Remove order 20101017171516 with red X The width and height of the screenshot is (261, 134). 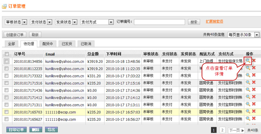pyautogui.click(x=254, y=82)
